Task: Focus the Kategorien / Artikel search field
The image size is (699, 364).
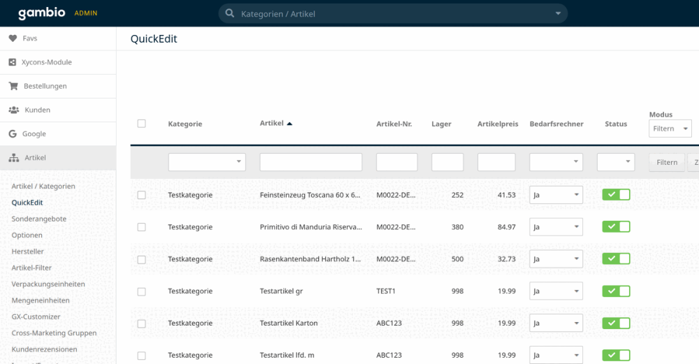Action: [x=392, y=14]
